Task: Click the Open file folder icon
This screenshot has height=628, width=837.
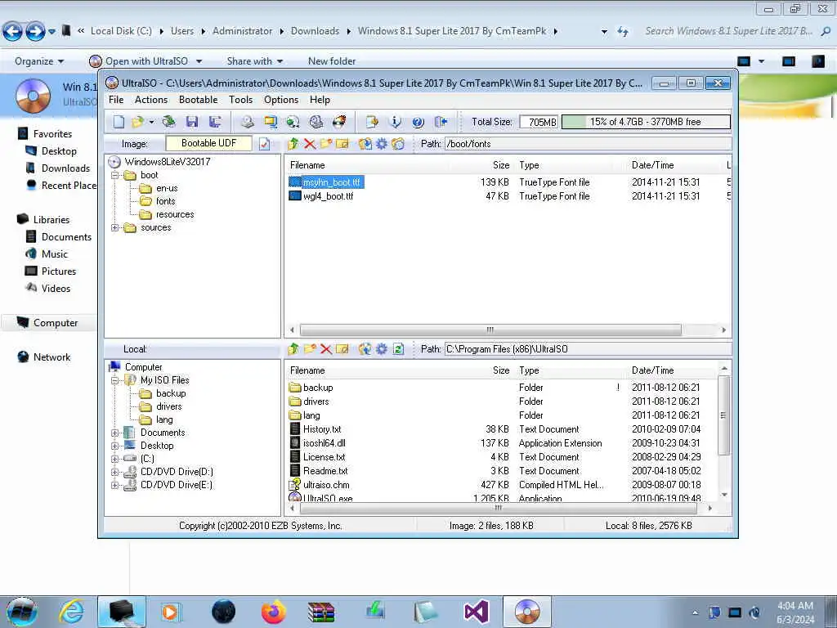Action: (137, 122)
